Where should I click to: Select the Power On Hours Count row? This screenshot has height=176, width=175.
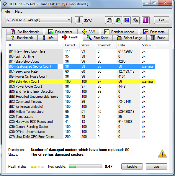(82, 76)
